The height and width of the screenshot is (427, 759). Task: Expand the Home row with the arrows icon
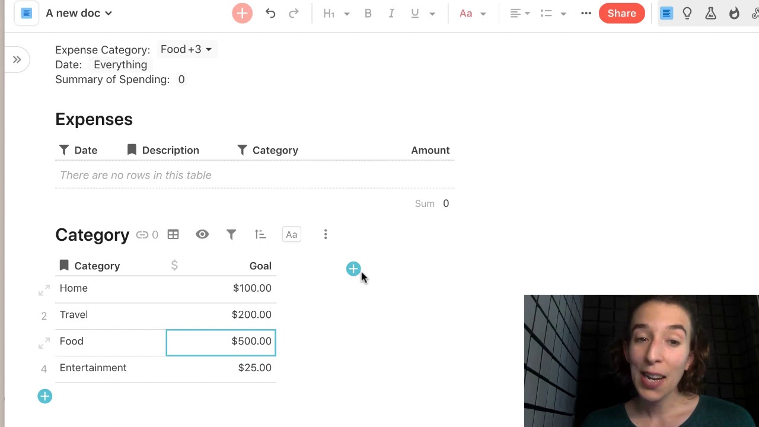[44, 291]
